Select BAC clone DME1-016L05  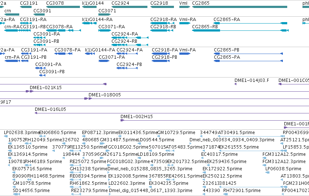pos(50,109)
